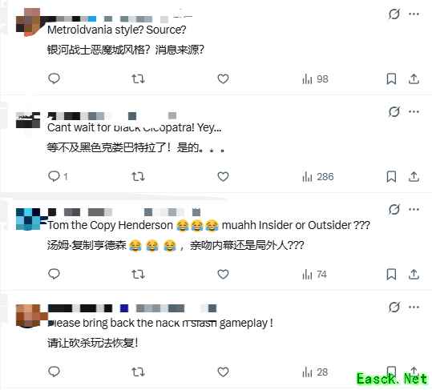Open more options on Metroidvania tweet

pos(414,14)
